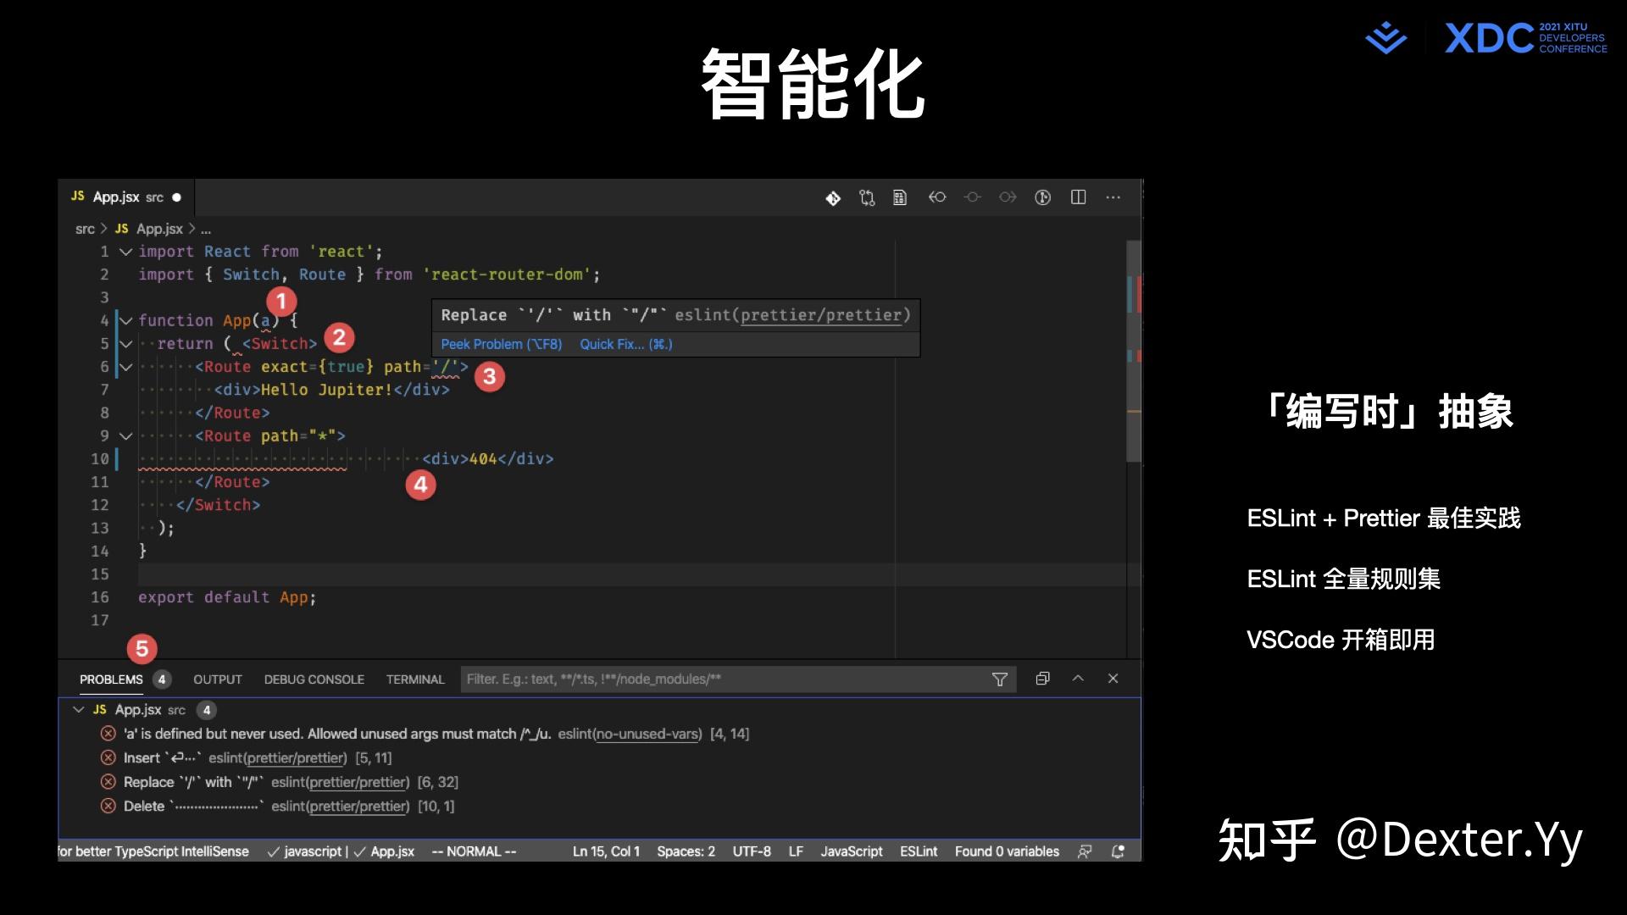Click the feedback icon in the status bar
The image size is (1627, 915).
[1086, 851]
